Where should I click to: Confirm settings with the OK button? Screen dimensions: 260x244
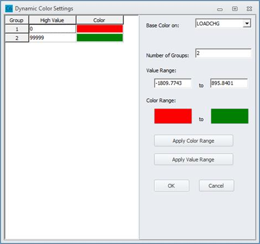click(171, 186)
